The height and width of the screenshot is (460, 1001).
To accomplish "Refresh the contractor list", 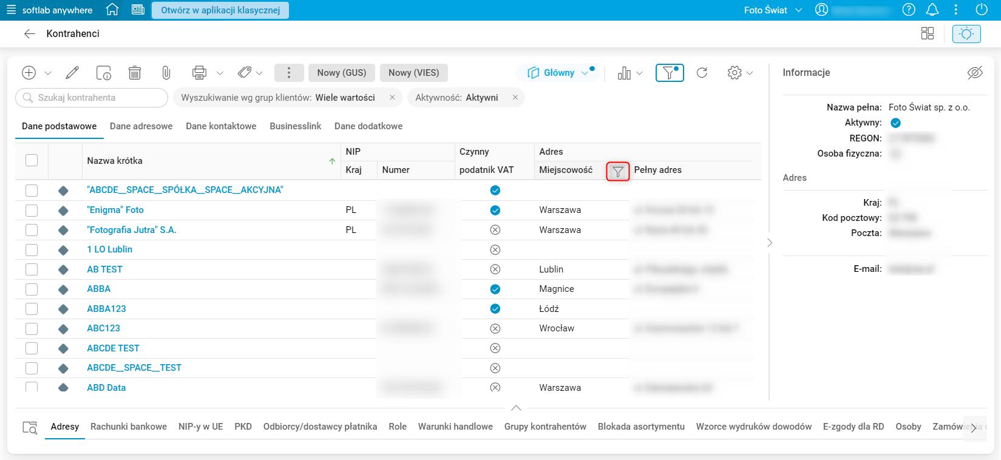I will tap(702, 73).
